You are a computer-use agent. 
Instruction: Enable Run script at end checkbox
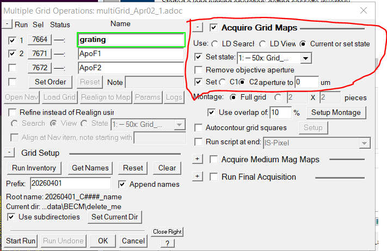tap(198, 142)
